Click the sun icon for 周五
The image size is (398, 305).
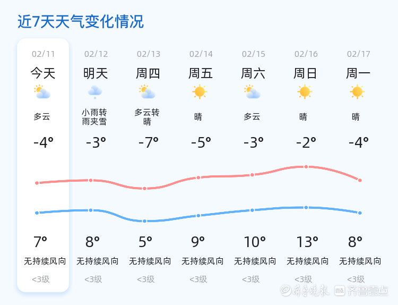pyautogui.click(x=200, y=92)
